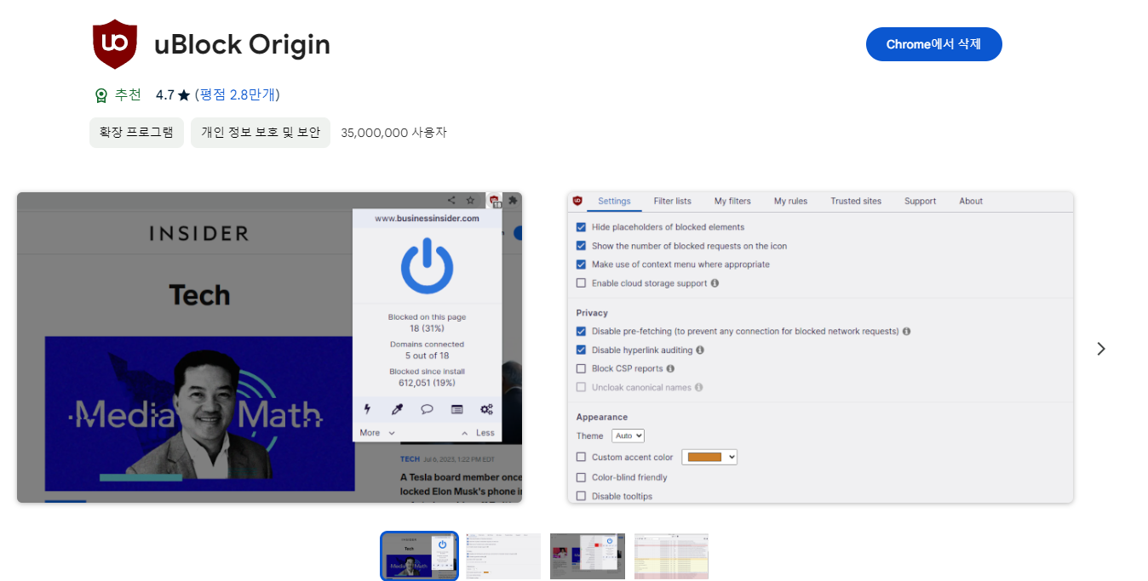Enable Color-blind friendly checkbox
Viewport: 1148px width, 581px height.
pyautogui.click(x=581, y=477)
